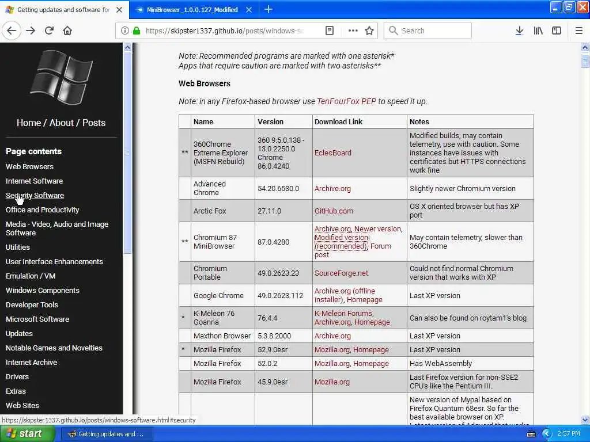Go back using browser Back arrow

(x=12, y=31)
